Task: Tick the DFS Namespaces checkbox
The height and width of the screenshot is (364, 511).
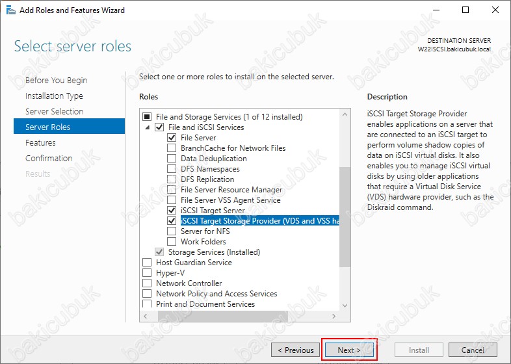Action: coord(172,169)
